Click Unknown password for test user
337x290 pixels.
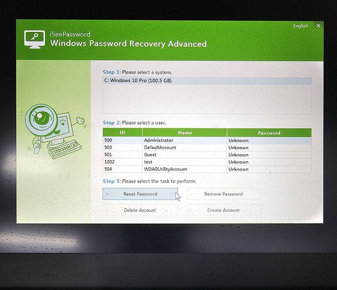tap(269, 162)
